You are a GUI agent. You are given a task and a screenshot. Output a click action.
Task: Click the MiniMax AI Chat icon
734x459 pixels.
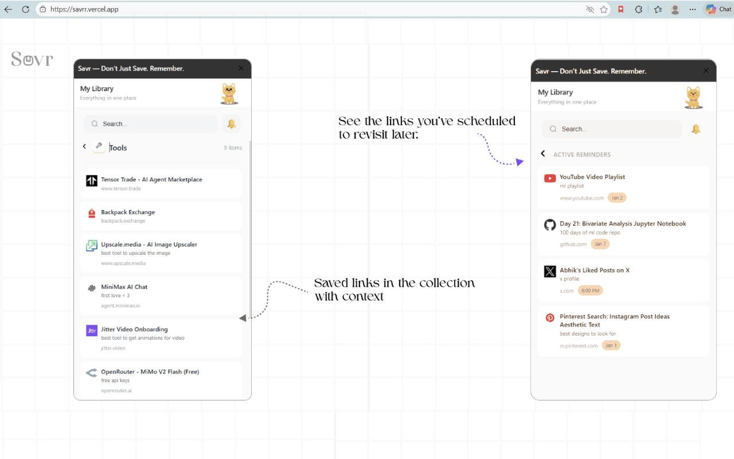tap(91, 288)
